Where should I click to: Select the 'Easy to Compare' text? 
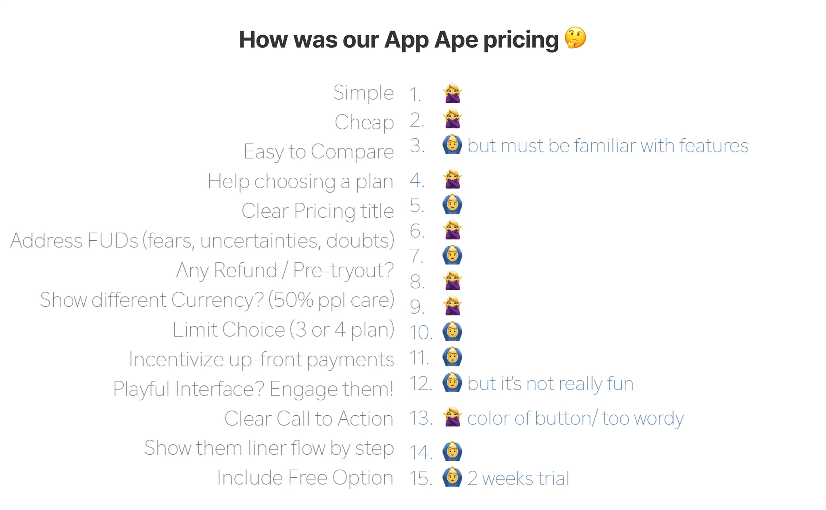tap(319, 152)
